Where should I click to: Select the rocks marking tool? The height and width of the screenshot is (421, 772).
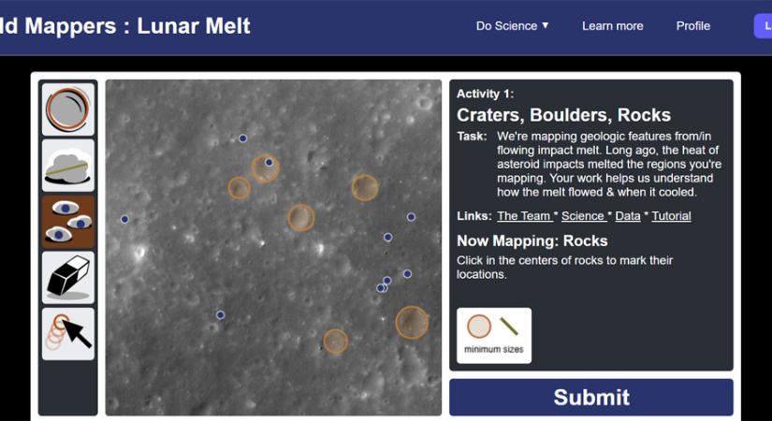68,222
